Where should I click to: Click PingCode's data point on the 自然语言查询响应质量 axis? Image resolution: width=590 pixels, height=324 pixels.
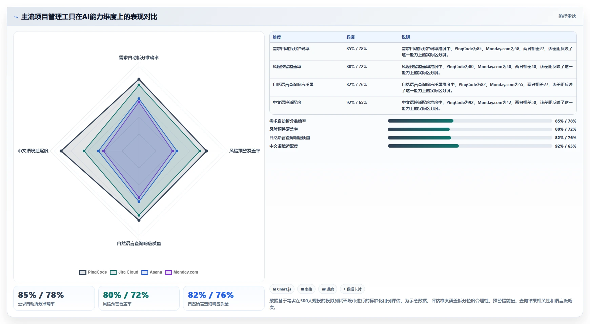click(139, 220)
